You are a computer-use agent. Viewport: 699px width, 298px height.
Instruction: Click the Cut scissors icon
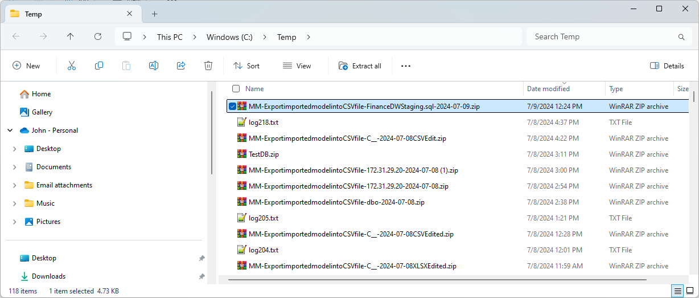[72, 66]
